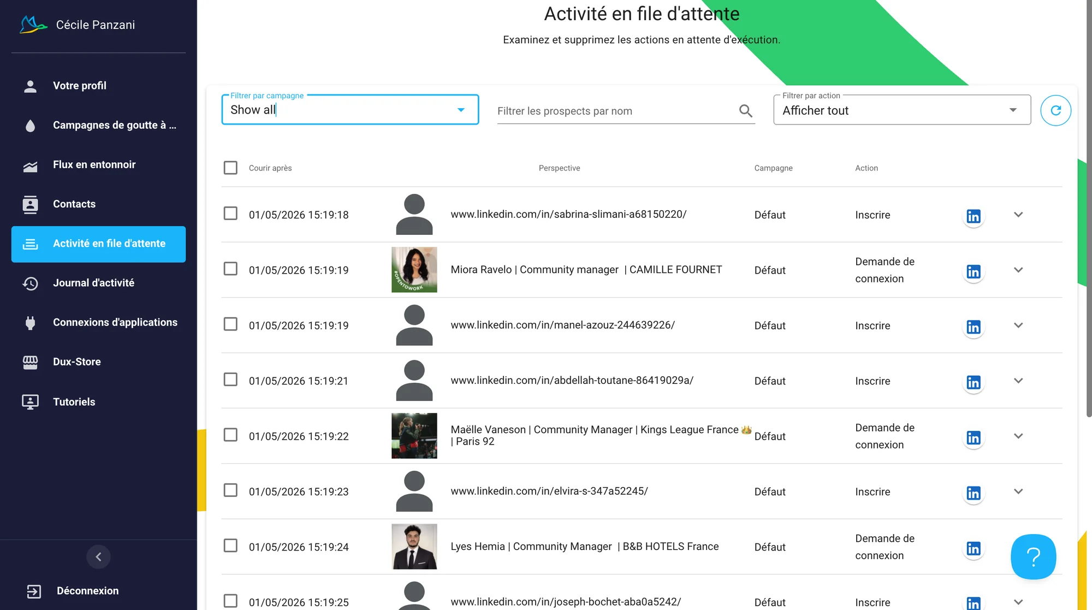1092x610 pixels.
Task: Click the drip campaign droplet icon
Action: click(31, 126)
